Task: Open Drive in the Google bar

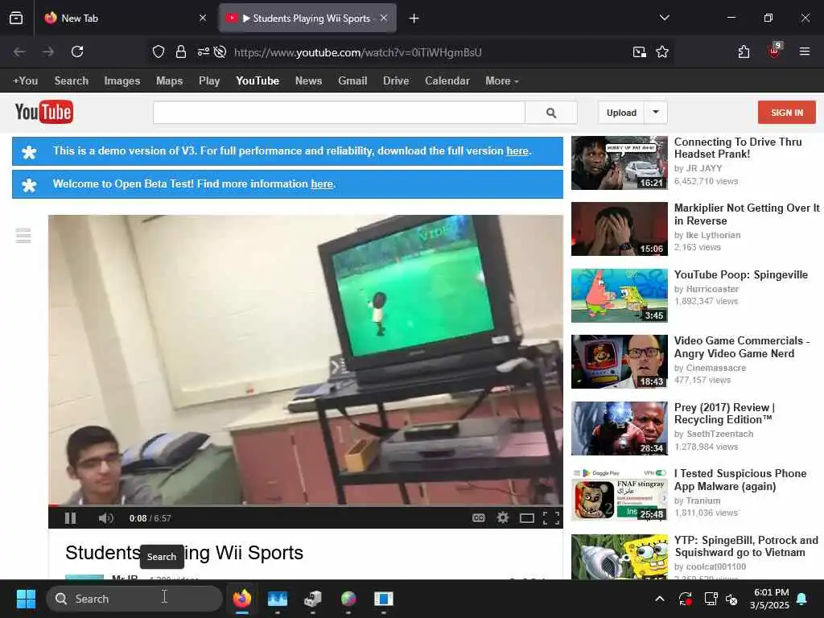Action: coord(396,81)
